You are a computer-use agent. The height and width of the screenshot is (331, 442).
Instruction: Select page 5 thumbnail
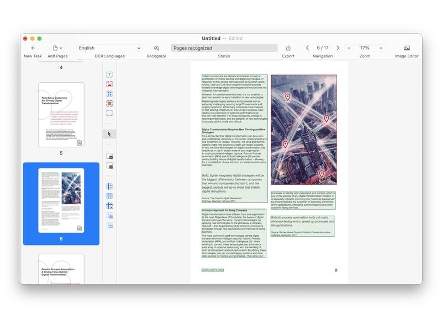click(61, 115)
